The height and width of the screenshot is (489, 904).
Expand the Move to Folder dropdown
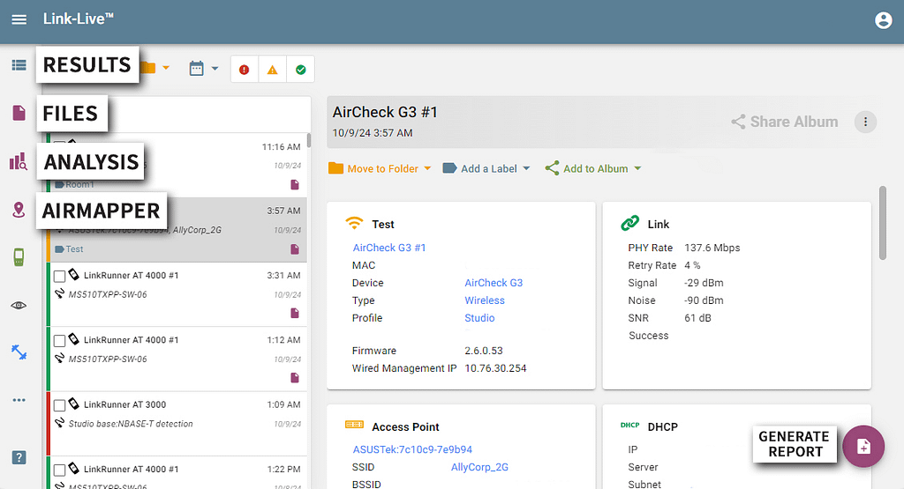[380, 168]
